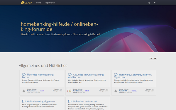Open last post 'Re: ZUGFeRD -...' link
The image size is (176, 110).
click(124, 91)
